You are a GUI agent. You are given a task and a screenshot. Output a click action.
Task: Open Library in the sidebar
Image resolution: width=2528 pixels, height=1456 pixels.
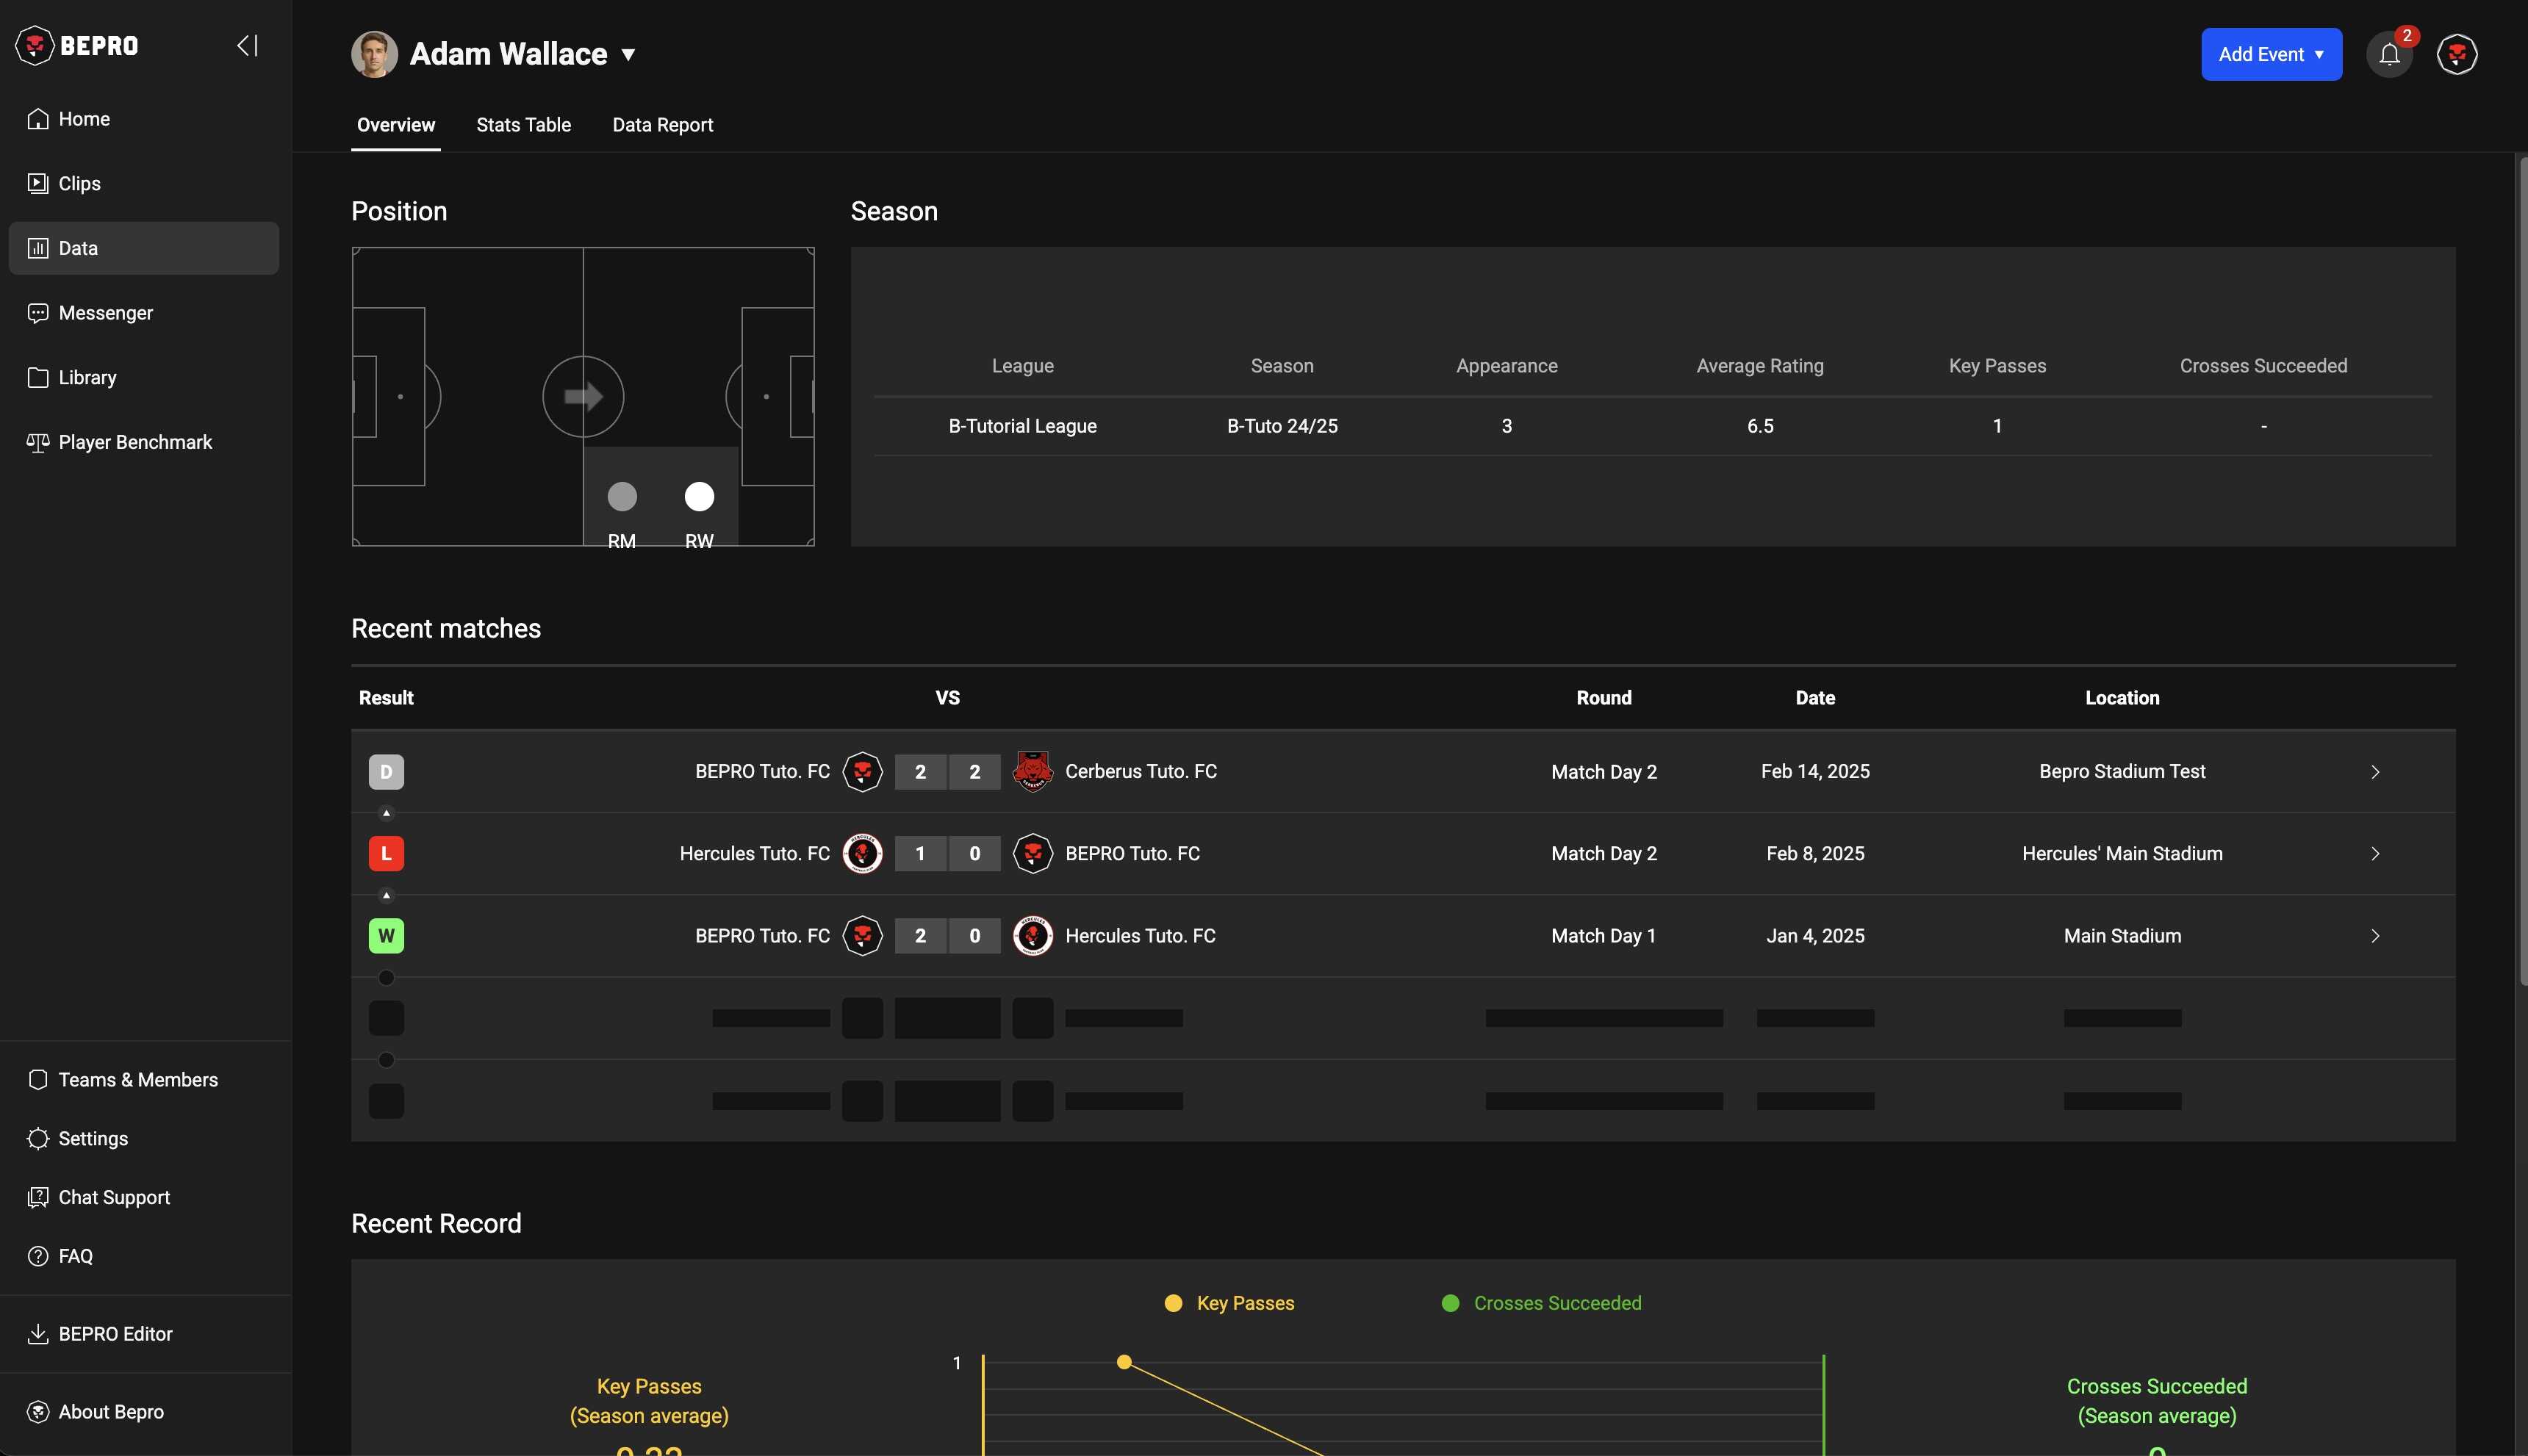pyautogui.click(x=87, y=378)
